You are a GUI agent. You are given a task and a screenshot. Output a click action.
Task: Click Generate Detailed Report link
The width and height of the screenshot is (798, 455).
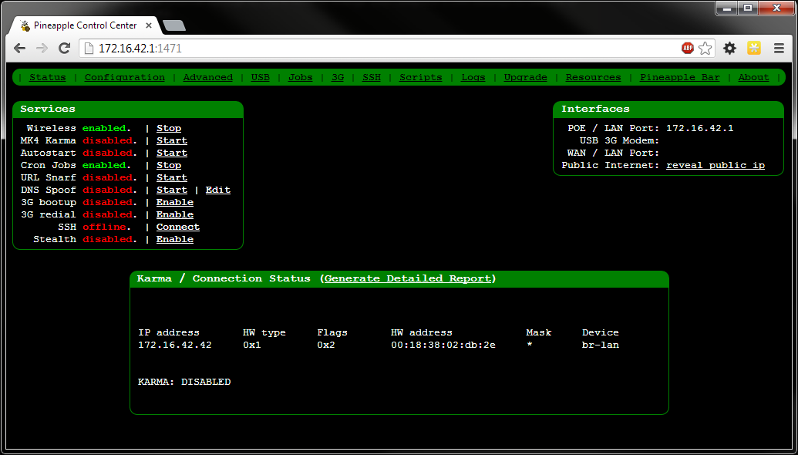[407, 278]
